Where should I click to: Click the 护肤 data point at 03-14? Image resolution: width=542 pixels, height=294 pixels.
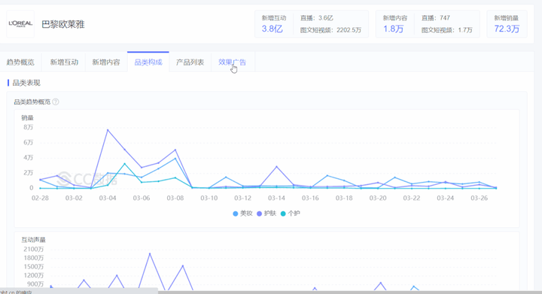276,167
